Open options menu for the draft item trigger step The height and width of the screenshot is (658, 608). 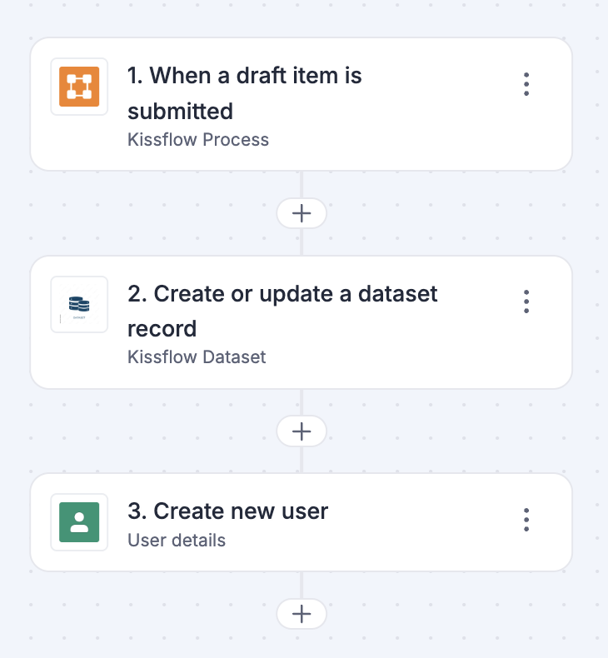click(526, 84)
